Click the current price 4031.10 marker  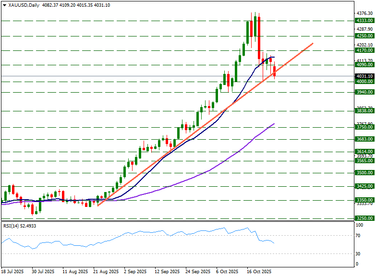pyautogui.click(x=364, y=76)
